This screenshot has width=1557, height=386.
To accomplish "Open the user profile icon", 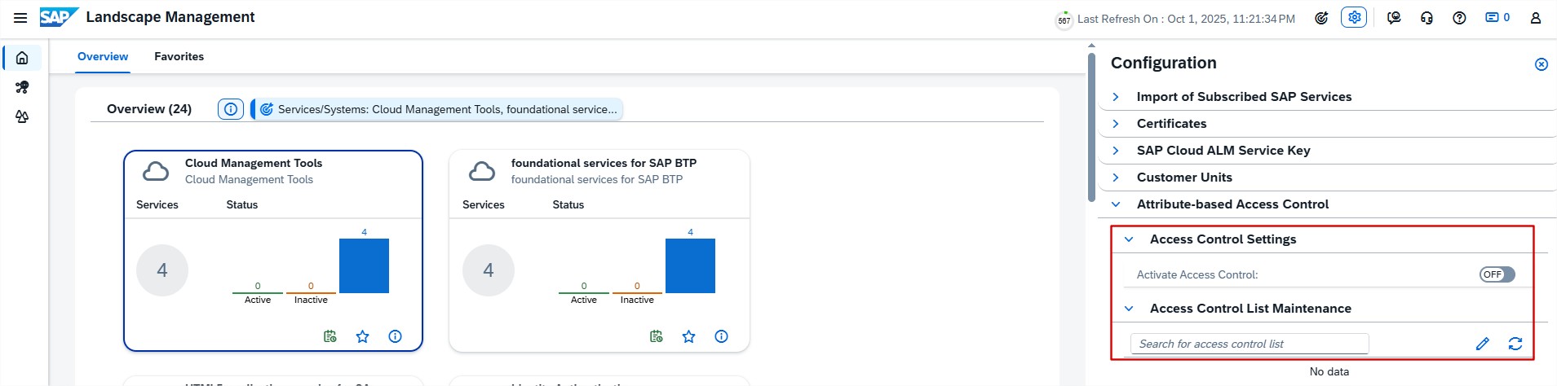I will [x=1535, y=17].
